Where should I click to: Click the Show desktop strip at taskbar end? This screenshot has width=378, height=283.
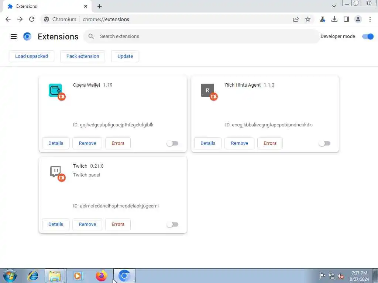click(375, 276)
